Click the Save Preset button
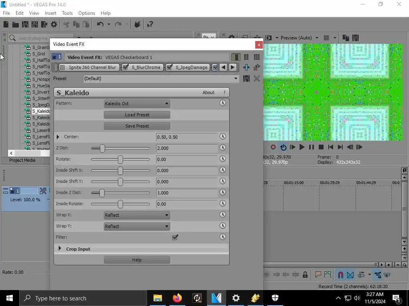 coord(137,126)
